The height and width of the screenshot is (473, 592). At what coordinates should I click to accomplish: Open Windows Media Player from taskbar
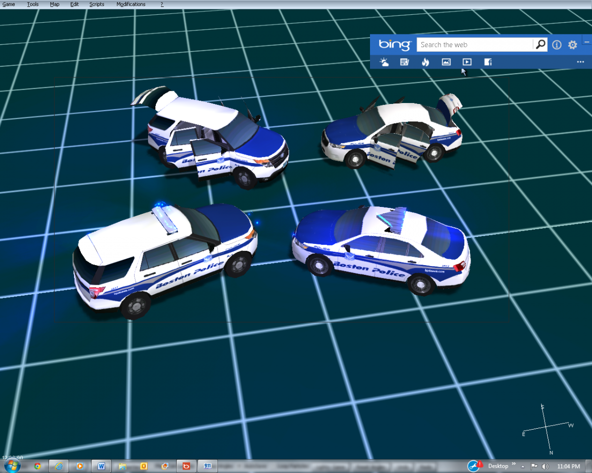[80, 466]
